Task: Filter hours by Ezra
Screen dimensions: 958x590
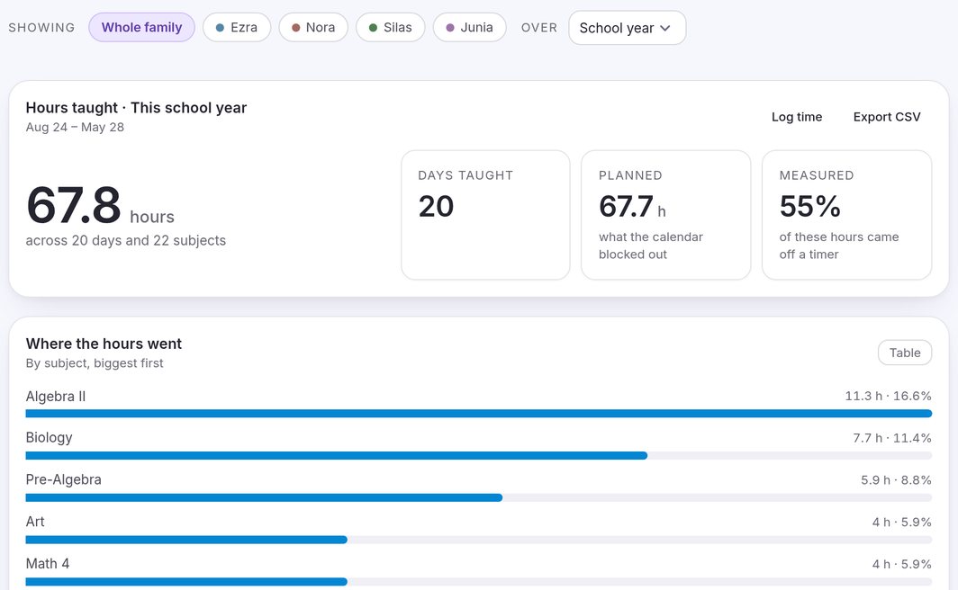Action: 237,28
